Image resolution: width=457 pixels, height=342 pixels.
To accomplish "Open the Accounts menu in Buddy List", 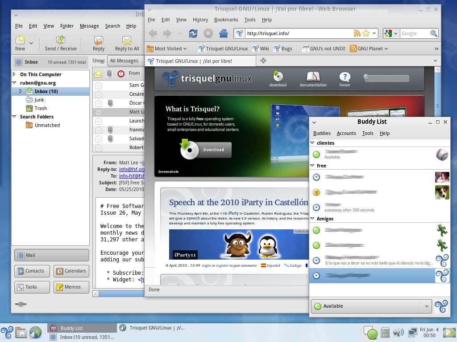I will pyautogui.click(x=346, y=133).
